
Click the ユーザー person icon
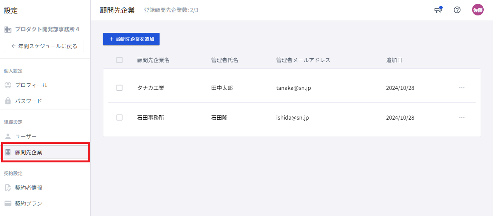[8, 136]
